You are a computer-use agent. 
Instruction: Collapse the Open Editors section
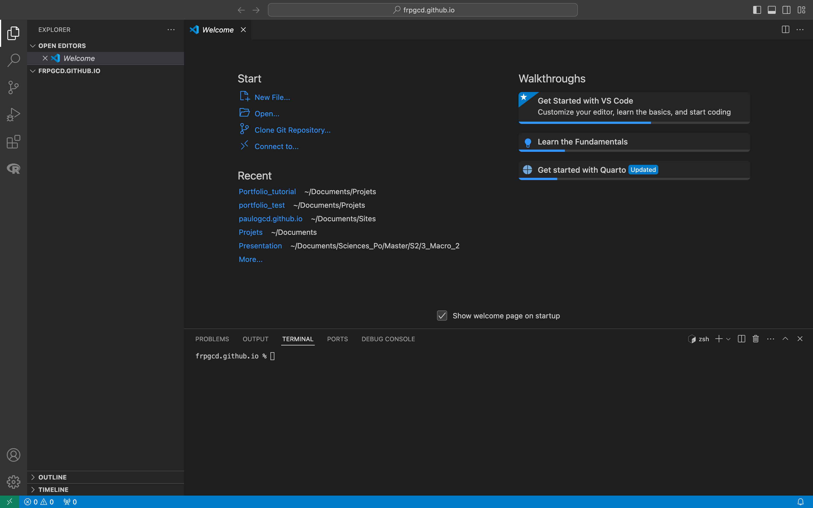point(106,46)
